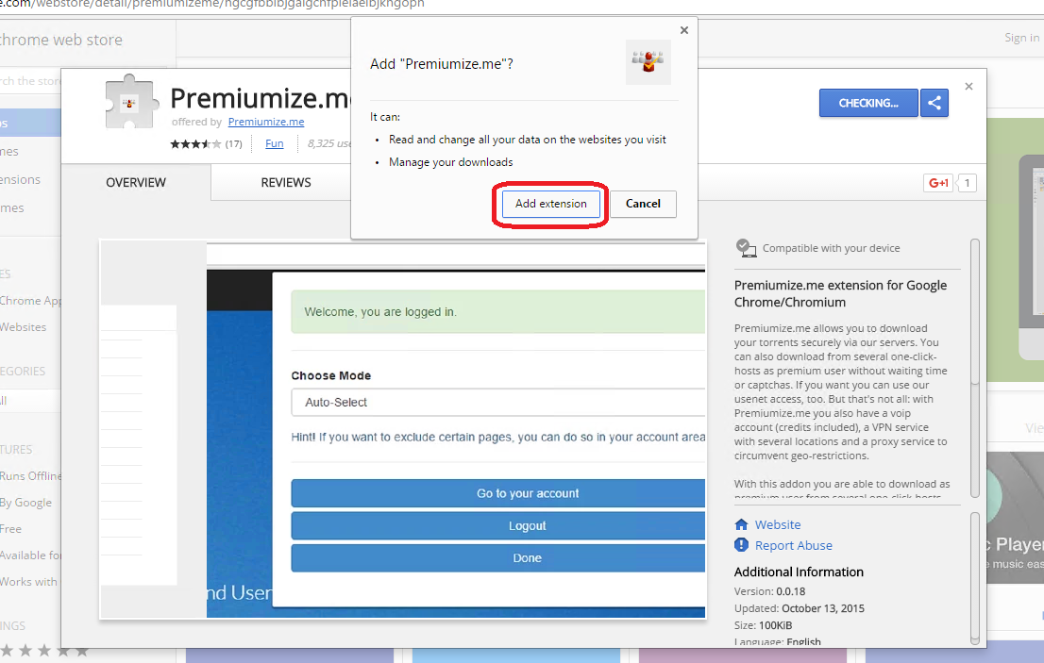Click 'Manage your downloads' permission text

coord(451,162)
